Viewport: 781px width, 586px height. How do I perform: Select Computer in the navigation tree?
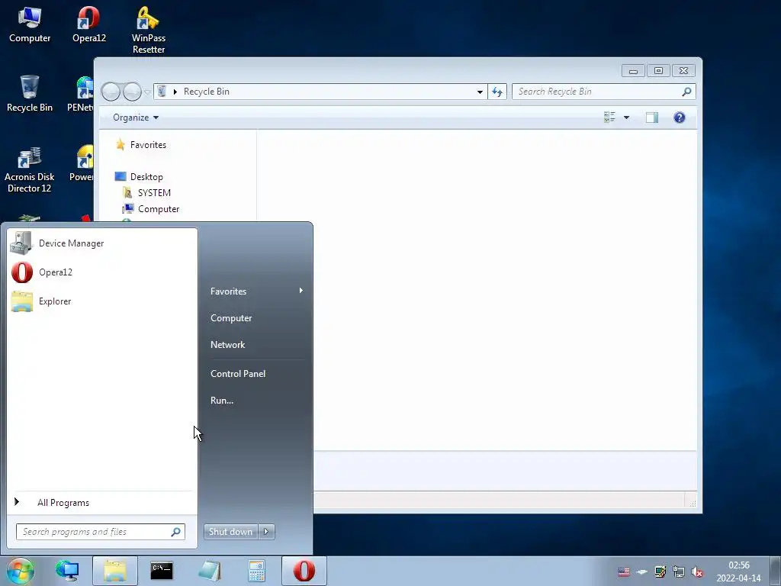tap(159, 209)
